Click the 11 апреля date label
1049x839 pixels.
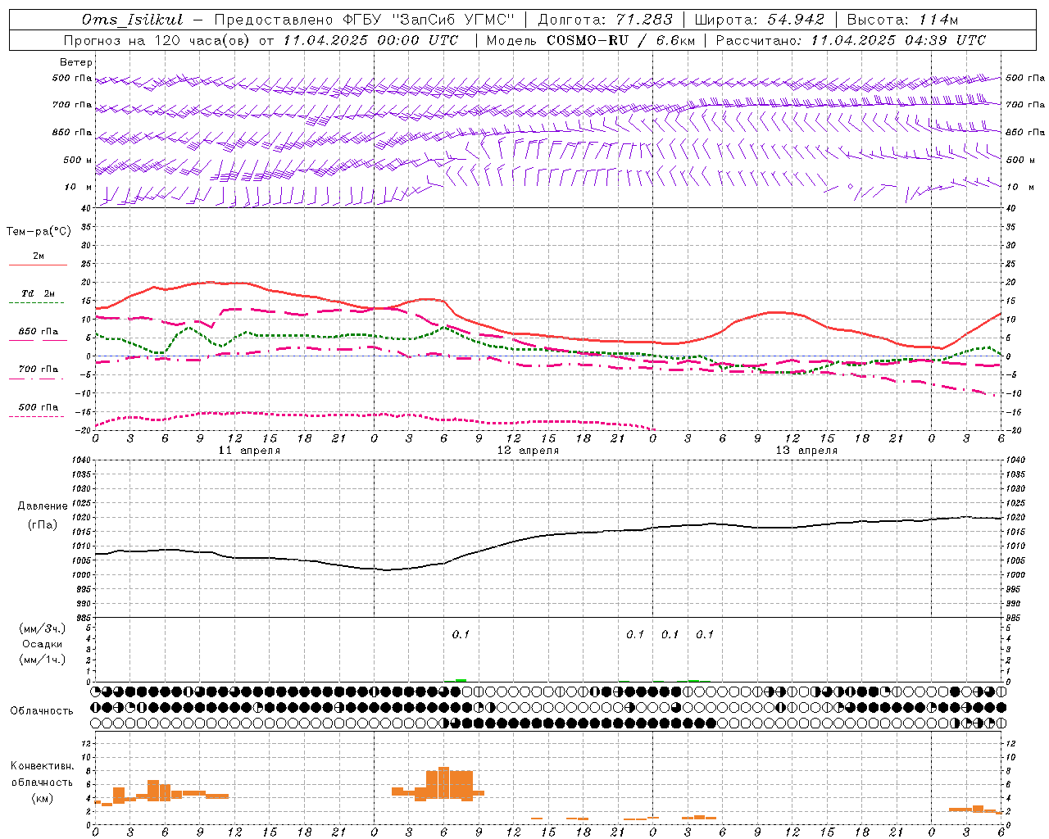249,451
